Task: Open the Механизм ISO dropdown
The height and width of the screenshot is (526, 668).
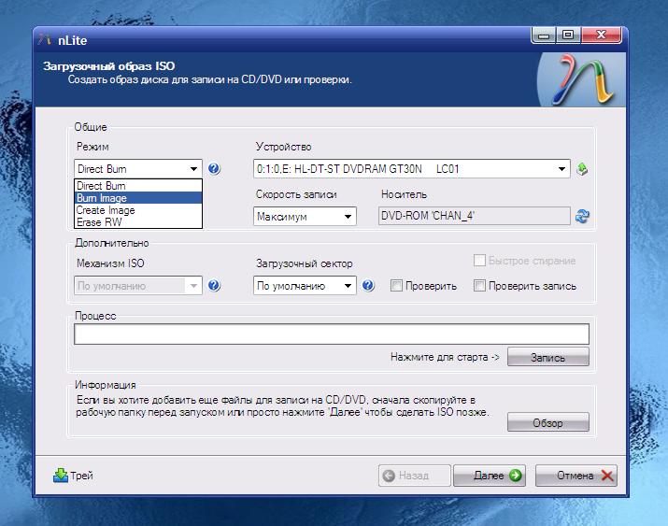Action: (x=138, y=285)
